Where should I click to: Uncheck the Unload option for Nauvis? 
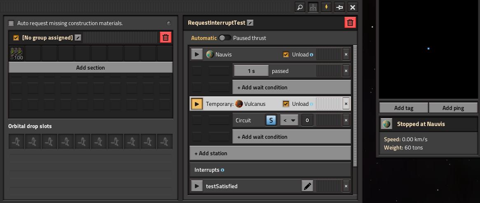click(x=286, y=54)
